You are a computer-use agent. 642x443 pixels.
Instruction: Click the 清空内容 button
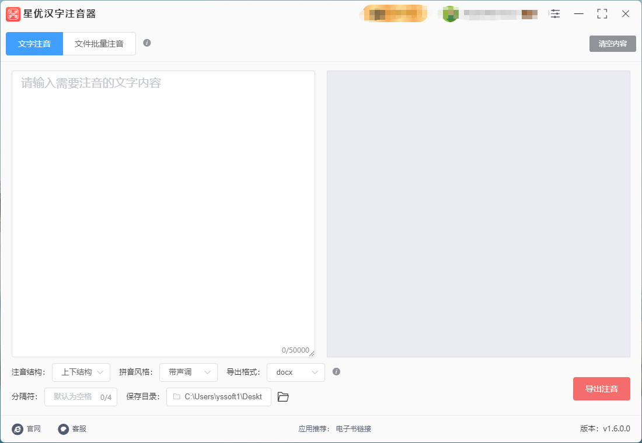612,44
